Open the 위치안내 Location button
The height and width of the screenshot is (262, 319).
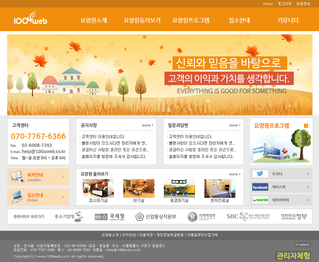coord(38,177)
